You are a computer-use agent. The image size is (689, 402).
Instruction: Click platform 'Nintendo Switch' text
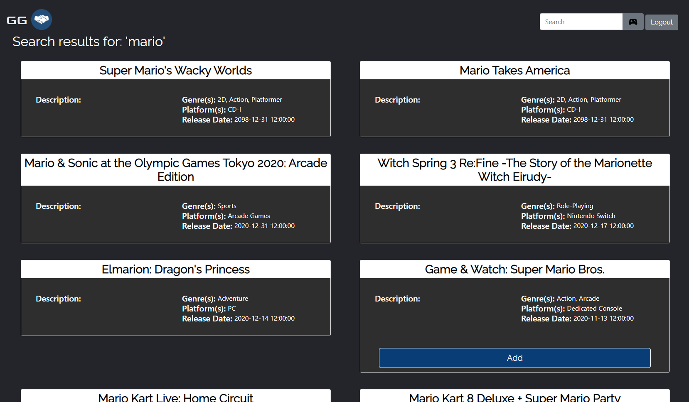pos(591,216)
